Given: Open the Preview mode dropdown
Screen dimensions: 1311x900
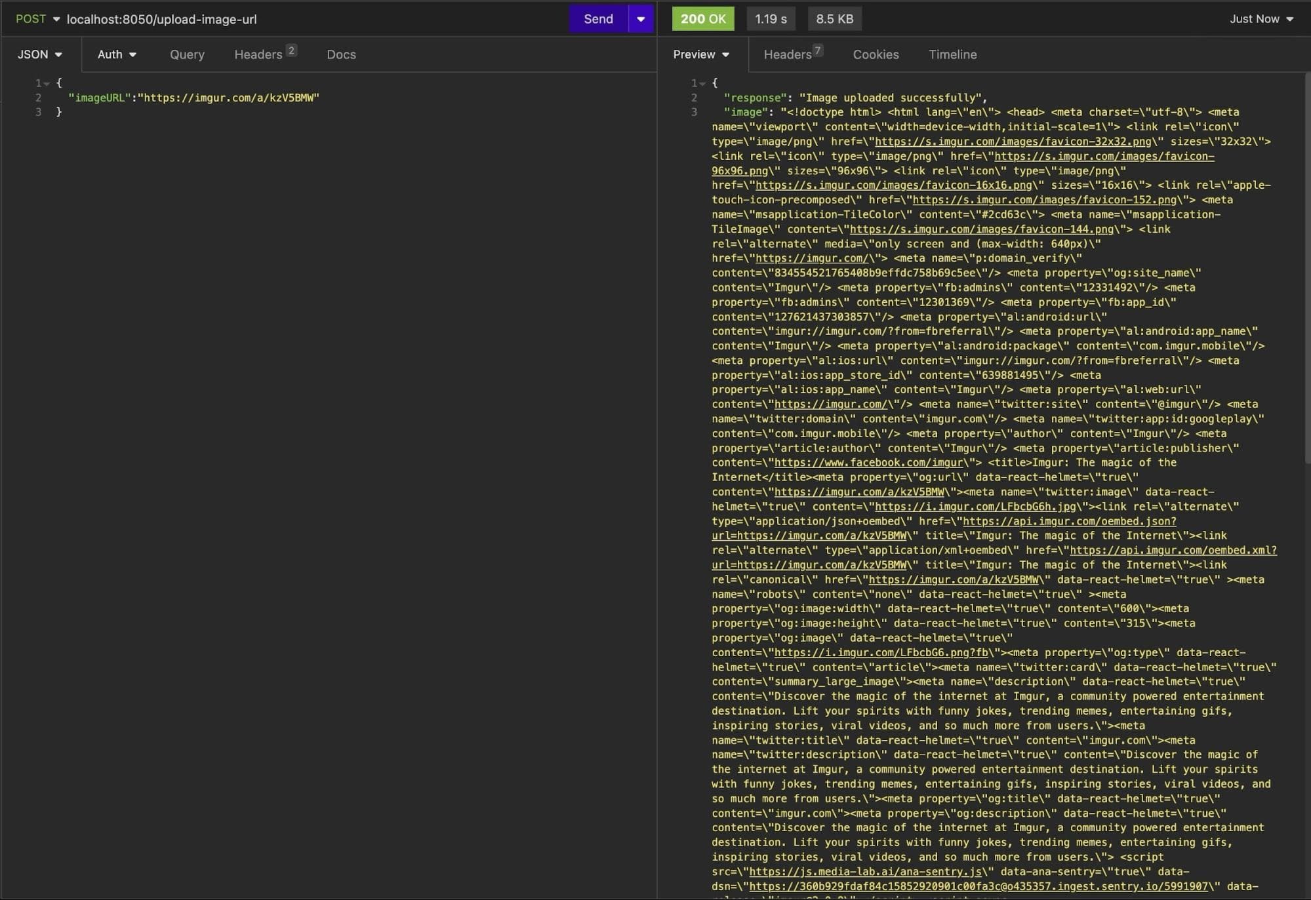Looking at the screenshot, I should pyautogui.click(x=700, y=54).
